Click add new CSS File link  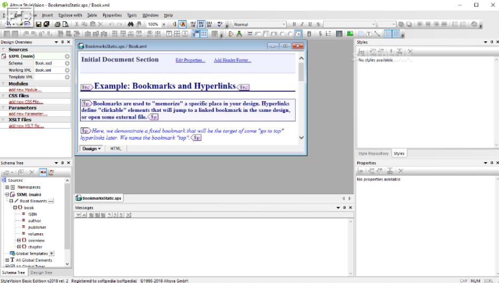click(26, 102)
